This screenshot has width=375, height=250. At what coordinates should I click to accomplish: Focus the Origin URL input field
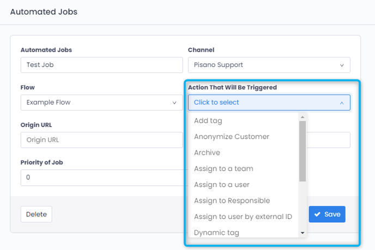[x=101, y=140]
